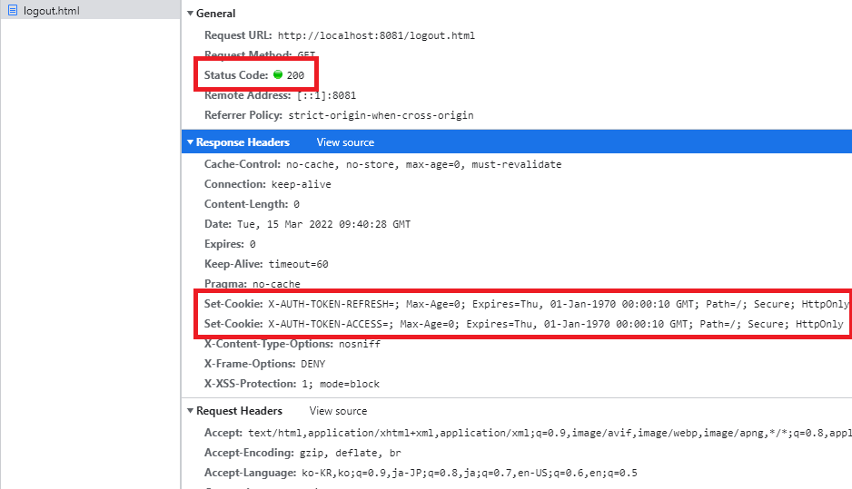The width and height of the screenshot is (852, 489).
Task: Select the X-XSS-Protection header row
Action: click(x=292, y=384)
